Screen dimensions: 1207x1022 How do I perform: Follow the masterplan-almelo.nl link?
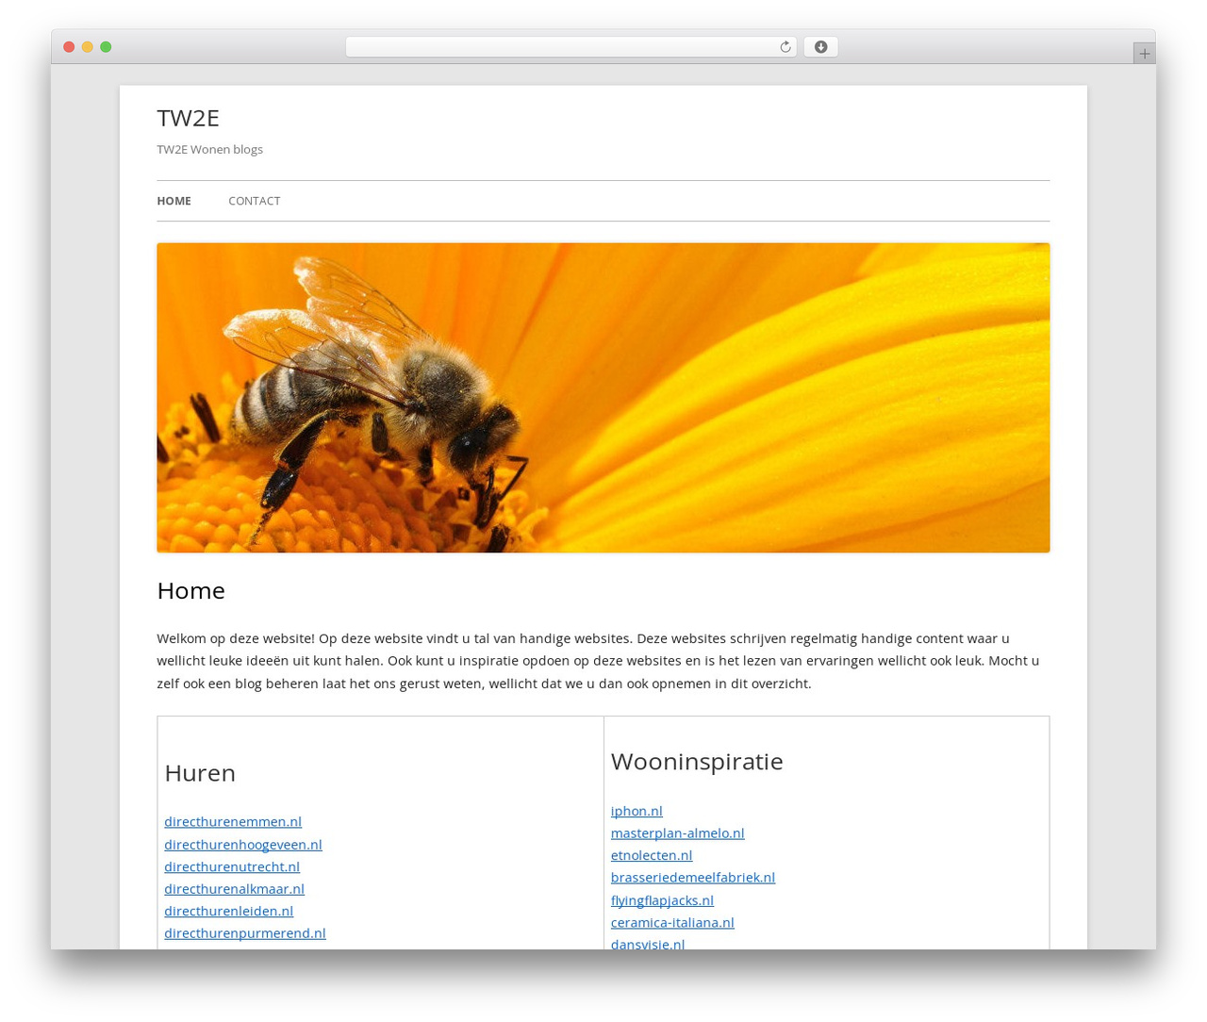coord(677,832)
